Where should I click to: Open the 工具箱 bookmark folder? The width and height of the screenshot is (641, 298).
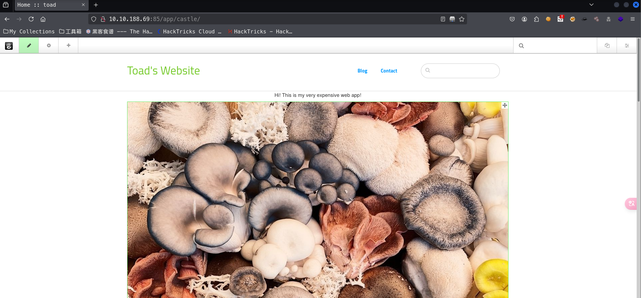tap(70, 31)
